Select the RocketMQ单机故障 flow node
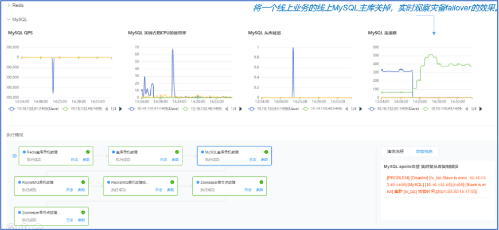Screen dimensions: 499x230 (51, 186)
